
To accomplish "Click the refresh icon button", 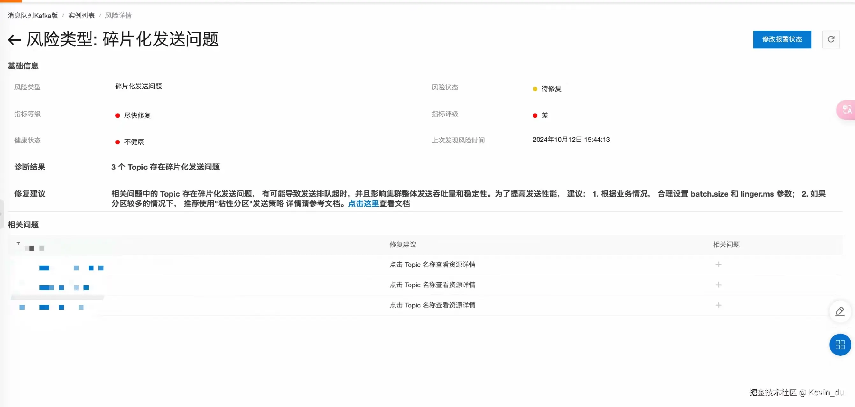I will click(x=831, y=39).
